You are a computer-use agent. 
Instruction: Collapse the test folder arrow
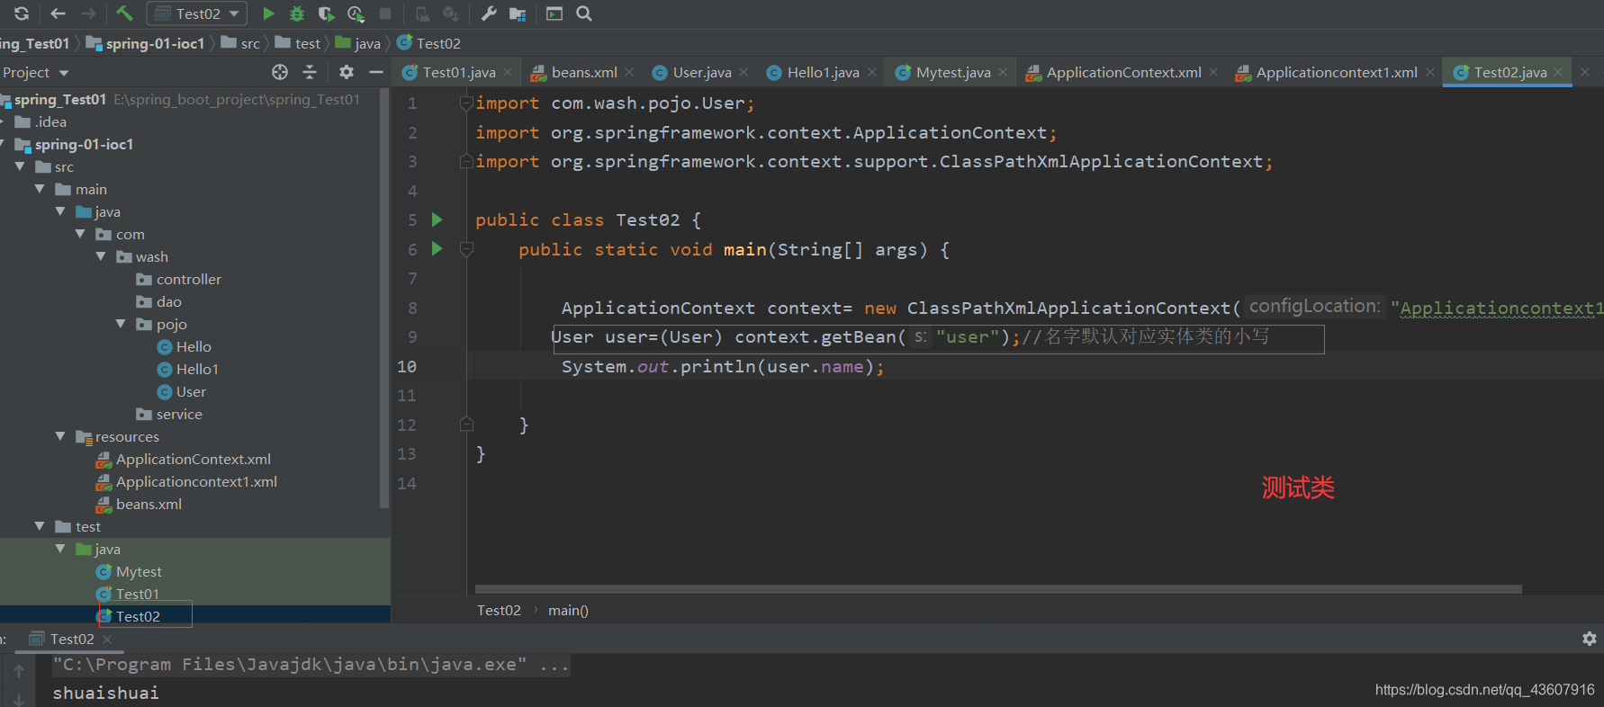(40, 526)
